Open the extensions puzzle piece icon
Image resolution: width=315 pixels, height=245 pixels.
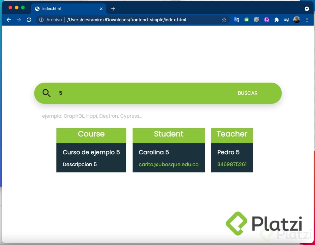[277, 20]
